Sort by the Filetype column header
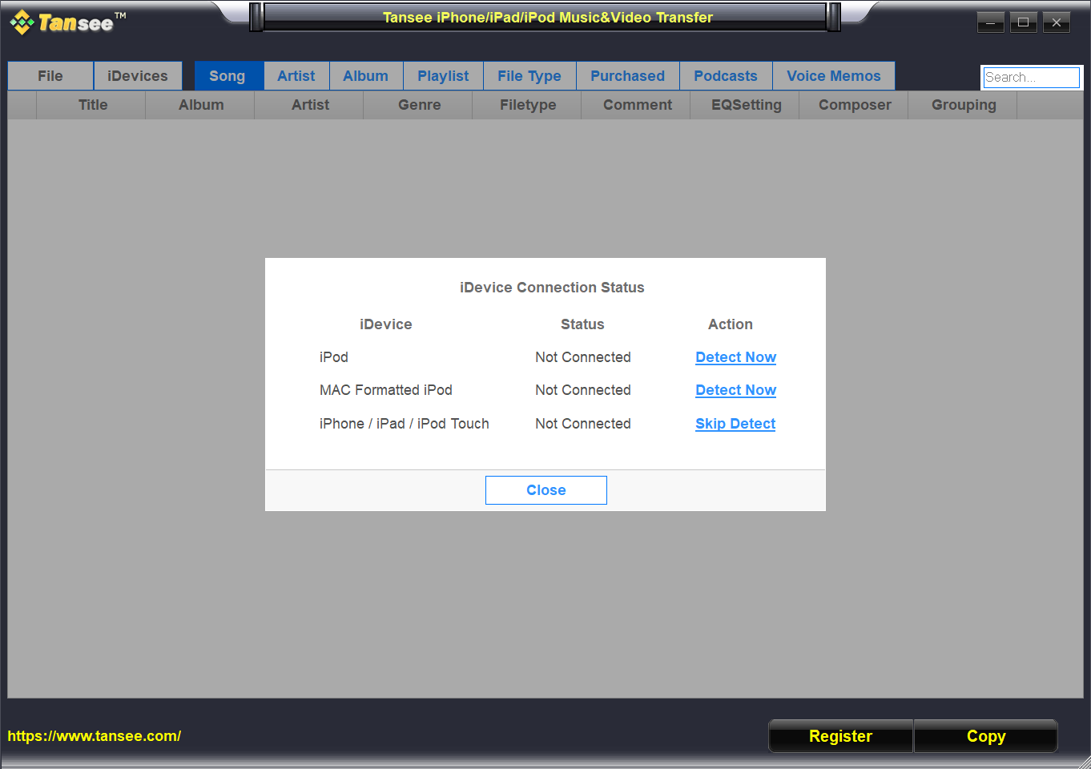Image resolution: width=1091 pixels, height=769 pixels. pos(527,105)
